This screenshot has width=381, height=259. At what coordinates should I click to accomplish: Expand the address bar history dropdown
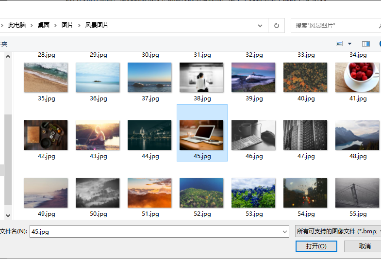click(x=260, y=26)
